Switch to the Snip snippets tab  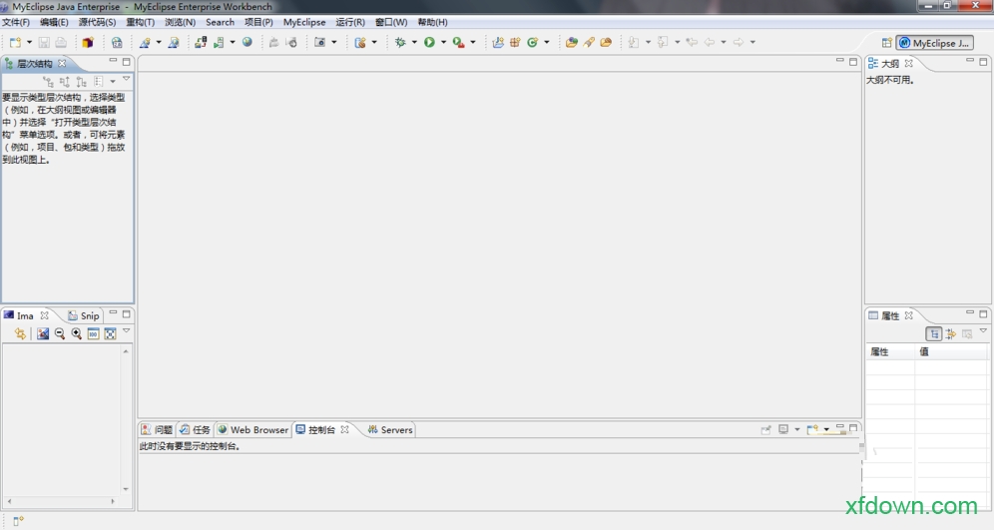coord(84,315)
